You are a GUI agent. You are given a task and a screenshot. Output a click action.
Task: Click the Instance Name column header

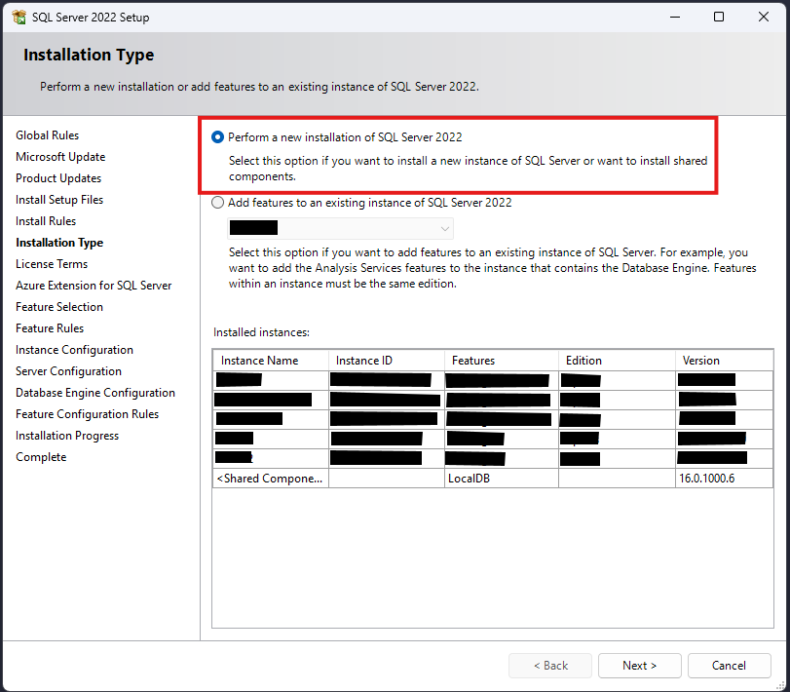[270, 361]
